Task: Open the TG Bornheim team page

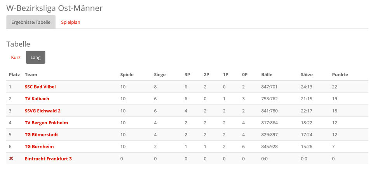Action: pos(39,146)
